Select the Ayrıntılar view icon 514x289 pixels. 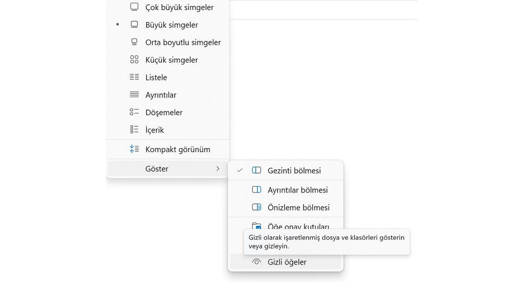pyautogui.click(x=134, y=95)
